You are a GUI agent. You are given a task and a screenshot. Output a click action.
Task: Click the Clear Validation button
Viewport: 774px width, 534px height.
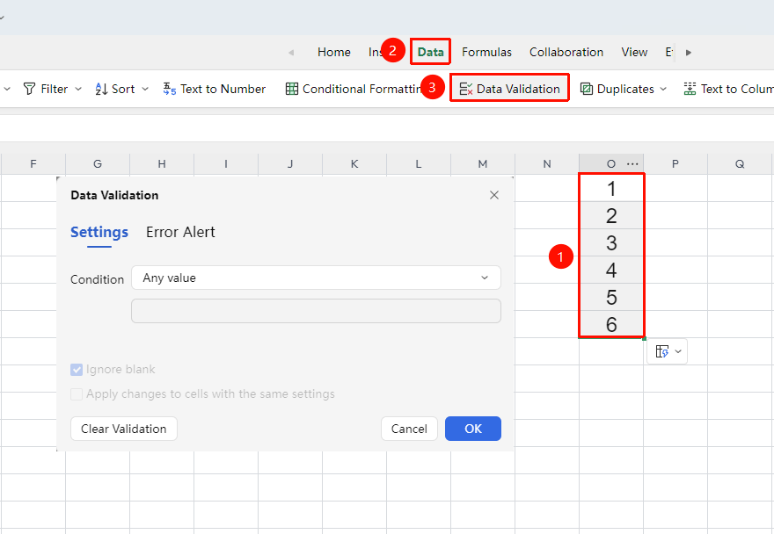click(x=124, y=429)
